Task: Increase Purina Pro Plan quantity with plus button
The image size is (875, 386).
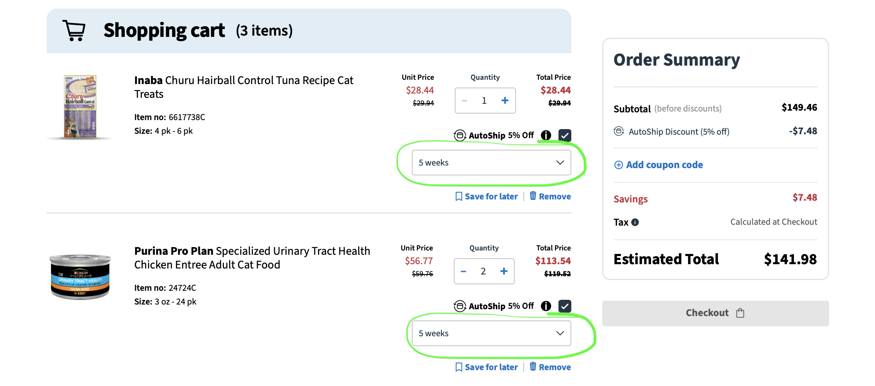Action: click(504, 271)
